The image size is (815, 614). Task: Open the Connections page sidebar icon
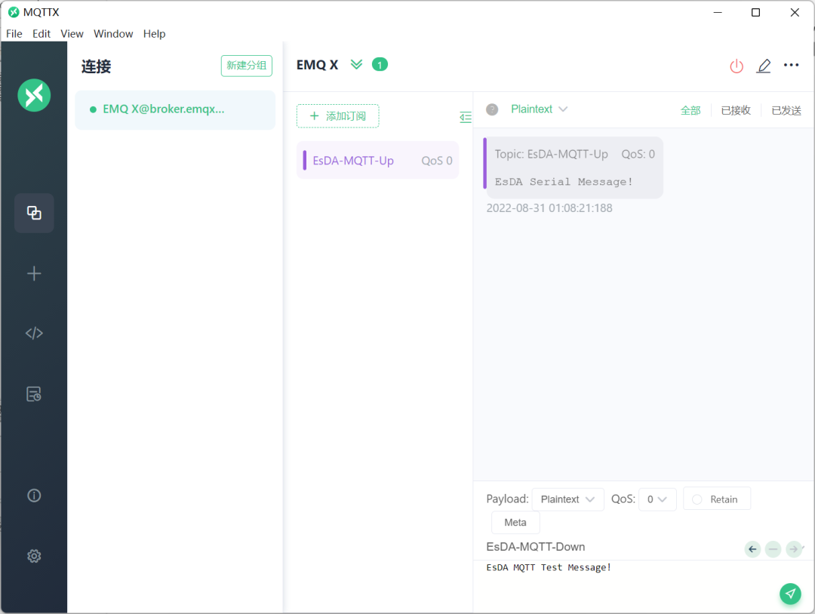34,213
